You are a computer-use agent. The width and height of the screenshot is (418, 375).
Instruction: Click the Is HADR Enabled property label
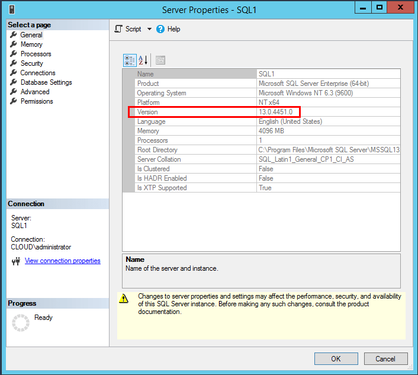pyautogui.click(x=162, y=178)
